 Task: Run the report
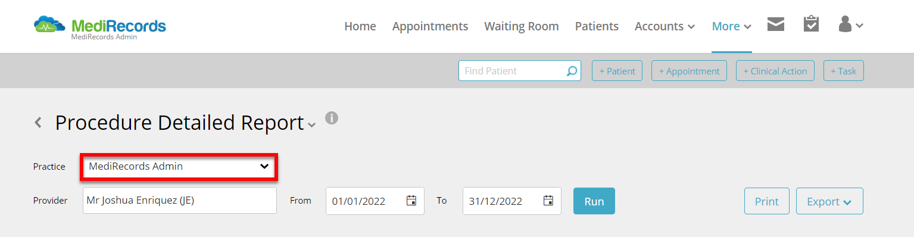[594, 201]
